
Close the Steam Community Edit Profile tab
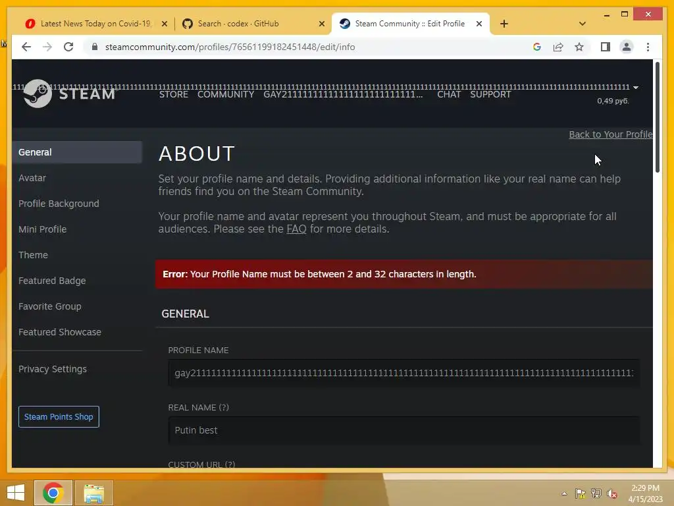tap(479, 24)
